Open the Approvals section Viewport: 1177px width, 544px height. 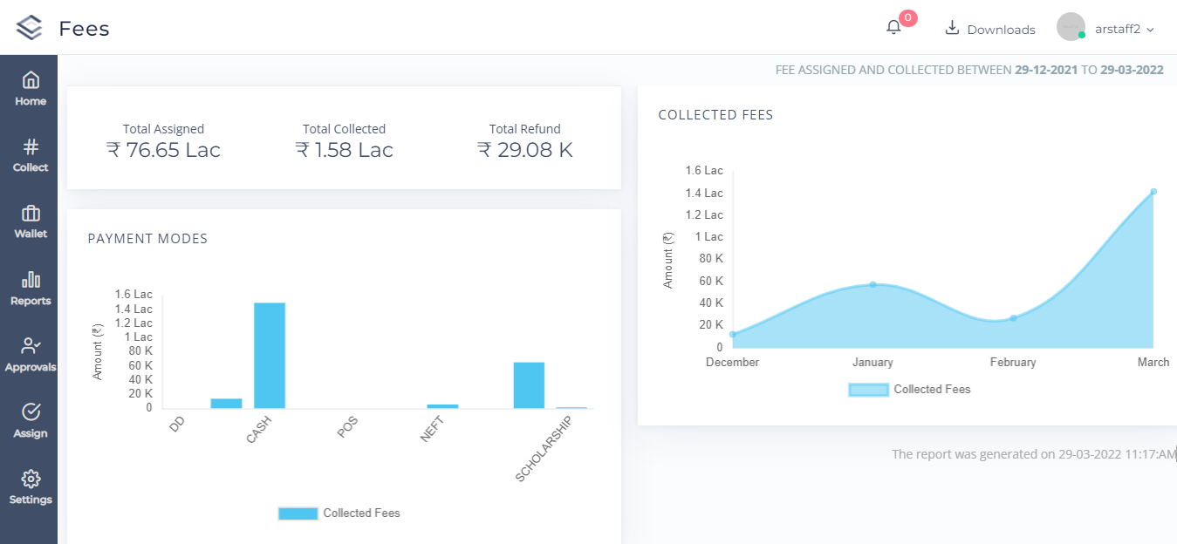30,355
